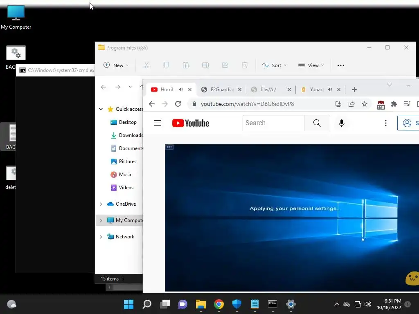Bookmark this page with the star icon
The width and height of the screenshot is (419, 314).
point(365,104)
